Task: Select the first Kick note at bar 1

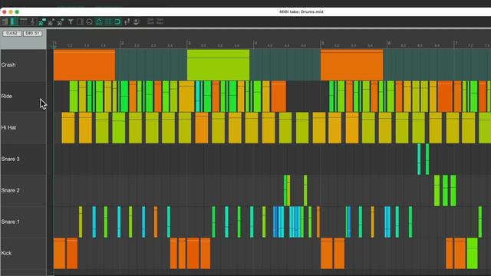Action: click(x=60, y=253)
